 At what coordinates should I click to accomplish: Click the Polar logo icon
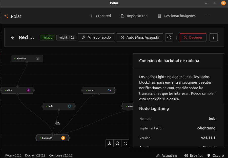[6, 16]
